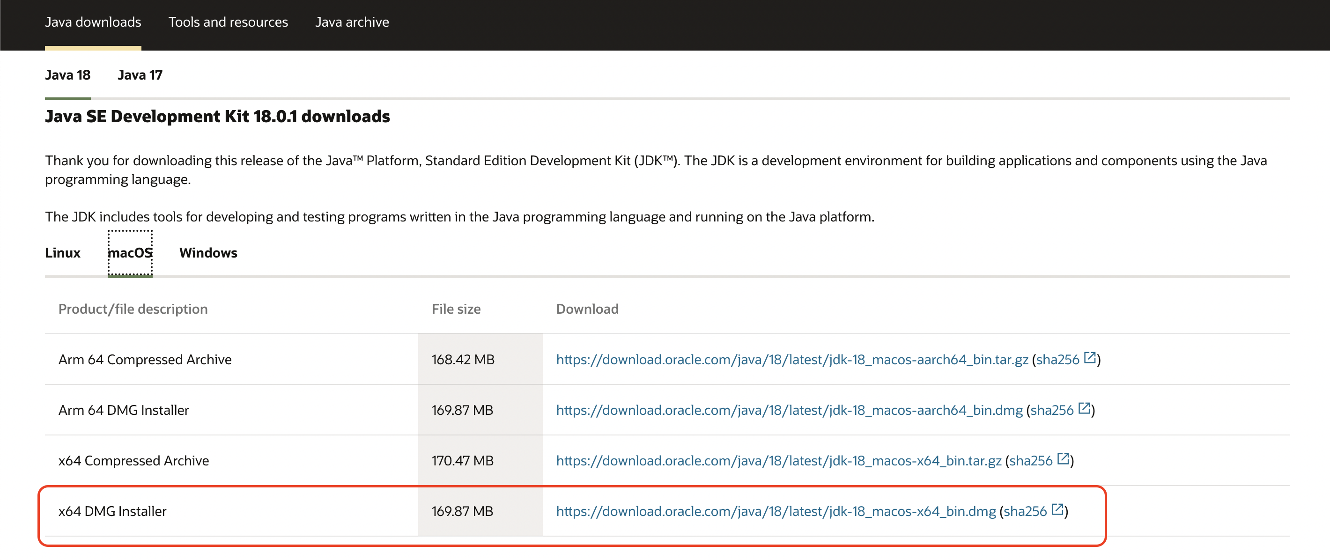Screen dimensions: 1330x560
Task: Click the 'x64 DMG Installer' description cell
Action: (231, 511)
